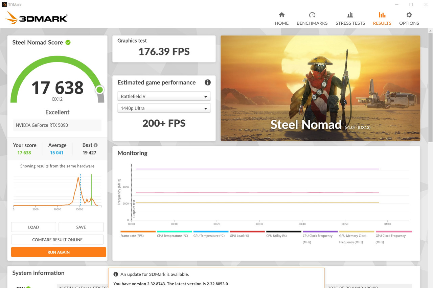Click 'Showing results from the same hardware'
433x288 pixels.
(x=57, y=166)
